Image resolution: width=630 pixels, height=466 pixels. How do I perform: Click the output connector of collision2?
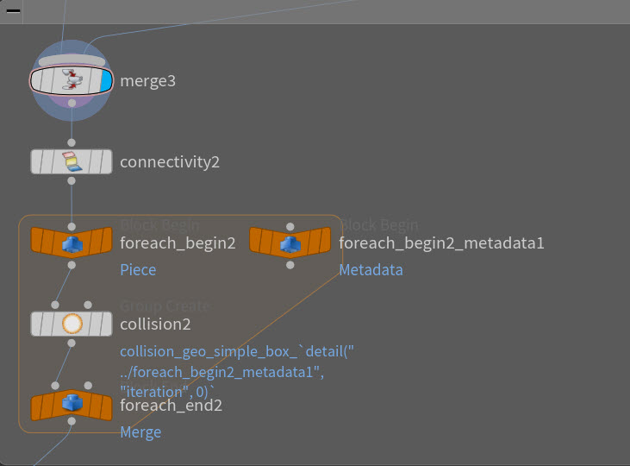coord(72,343)
